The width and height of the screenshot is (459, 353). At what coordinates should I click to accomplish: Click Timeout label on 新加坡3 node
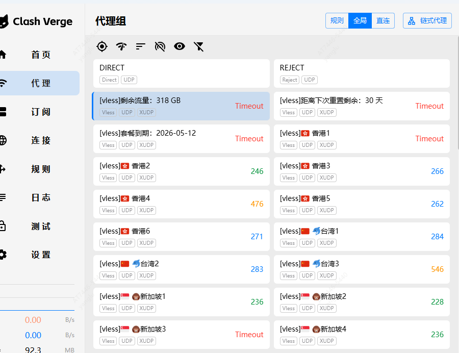(249, 334)
